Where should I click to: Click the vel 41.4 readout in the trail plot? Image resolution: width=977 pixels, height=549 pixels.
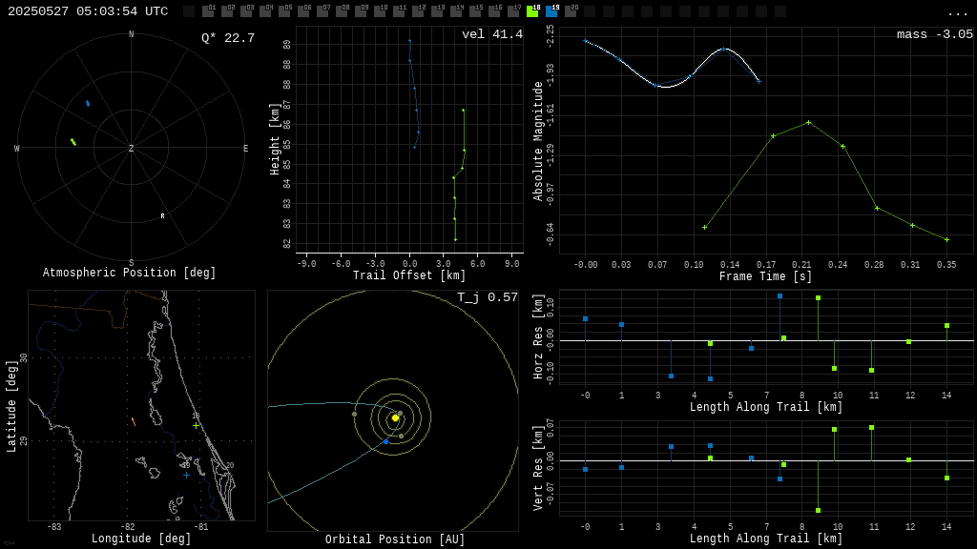490,32
